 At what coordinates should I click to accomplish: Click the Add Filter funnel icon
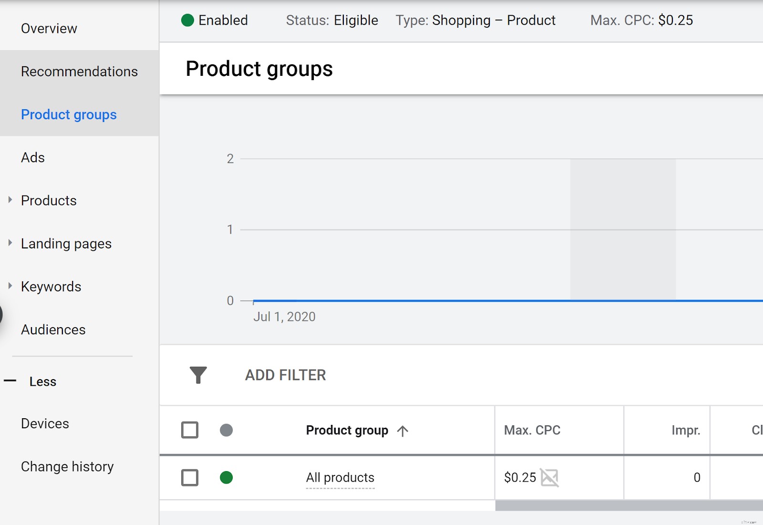[x=198, y=375]
